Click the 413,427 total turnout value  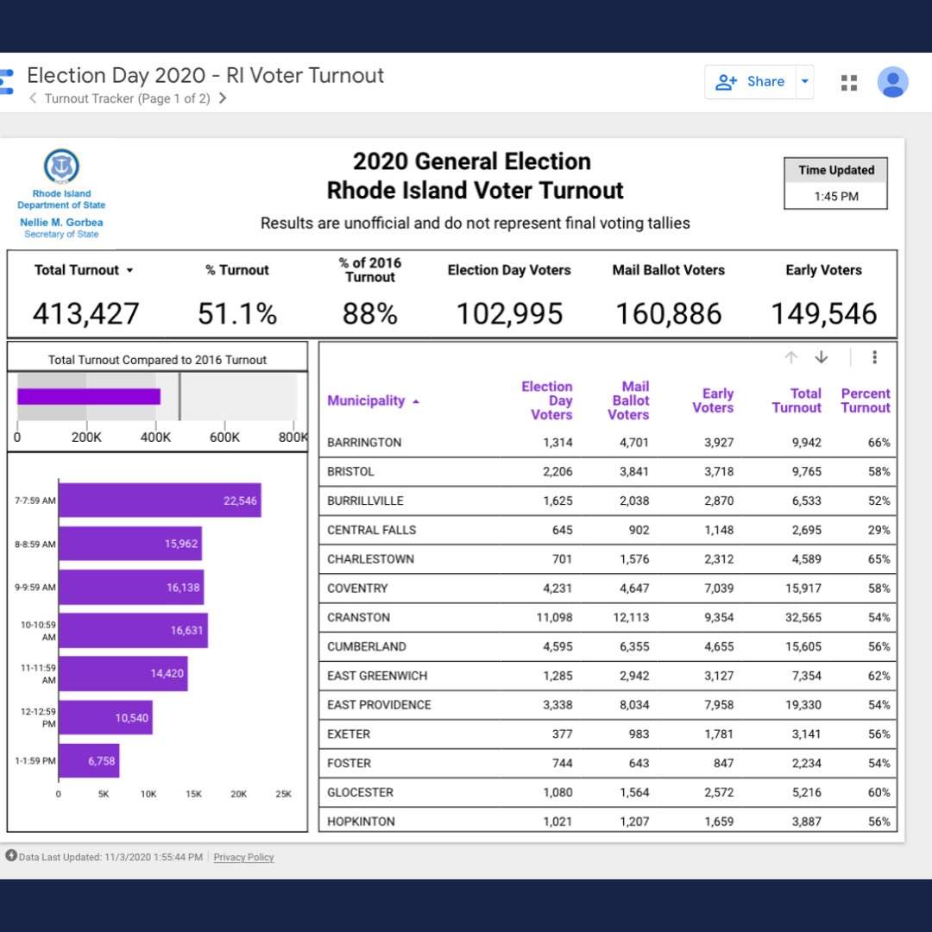(85, 314)
